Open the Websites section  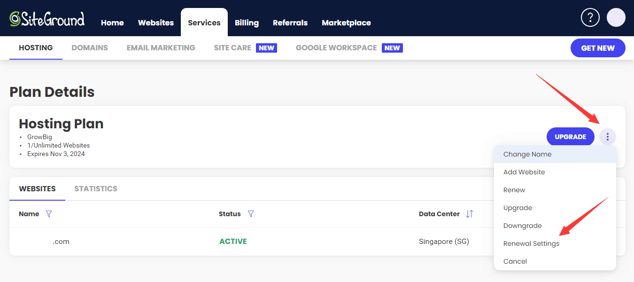tap(156, 23)
